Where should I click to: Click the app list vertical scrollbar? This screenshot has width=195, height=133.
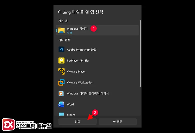pos(140,53)
